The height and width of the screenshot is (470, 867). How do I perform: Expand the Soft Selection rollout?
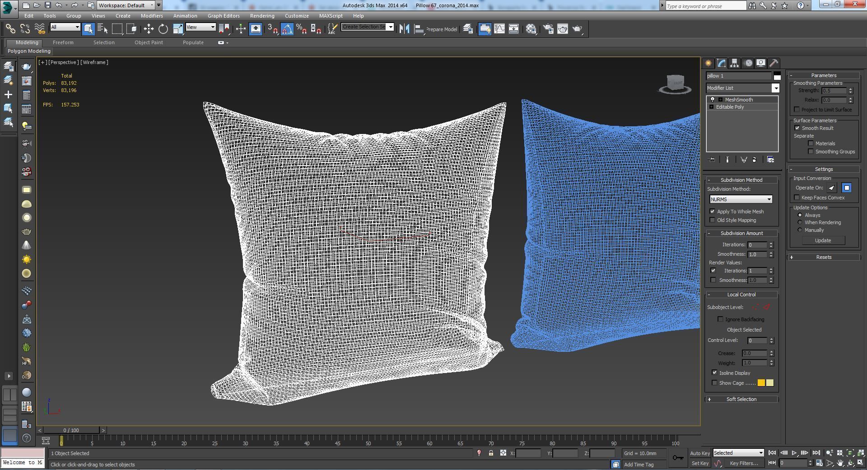(x=741, y=399)
